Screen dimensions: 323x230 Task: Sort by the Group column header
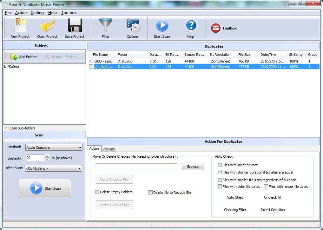tap(313, 55)
